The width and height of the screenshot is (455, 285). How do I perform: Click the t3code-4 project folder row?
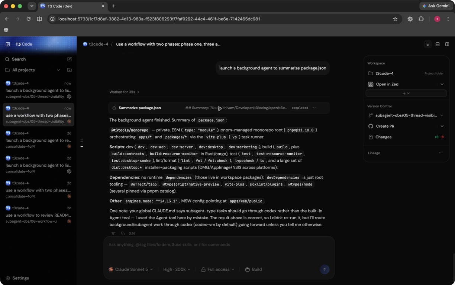(x=406, y=73)
